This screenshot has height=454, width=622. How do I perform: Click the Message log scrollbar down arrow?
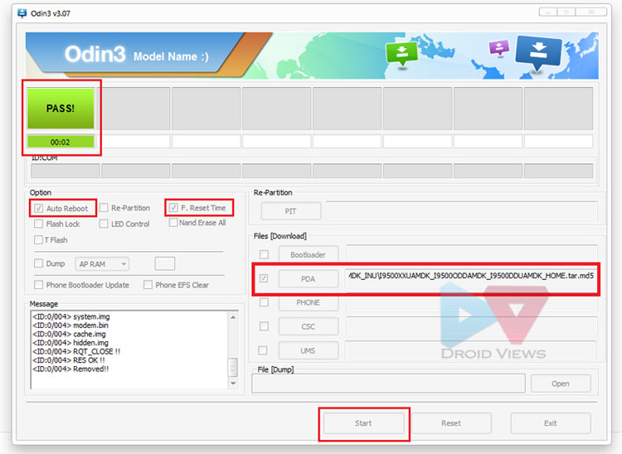click(x=233, y=383)
